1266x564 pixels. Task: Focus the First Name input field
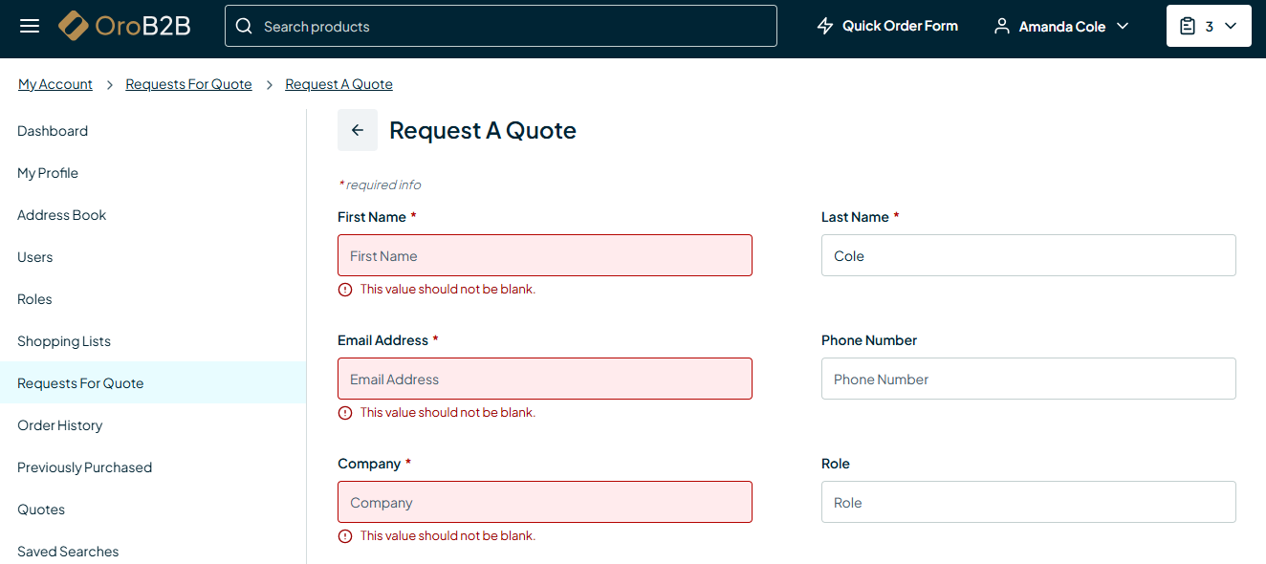(545, 256)
